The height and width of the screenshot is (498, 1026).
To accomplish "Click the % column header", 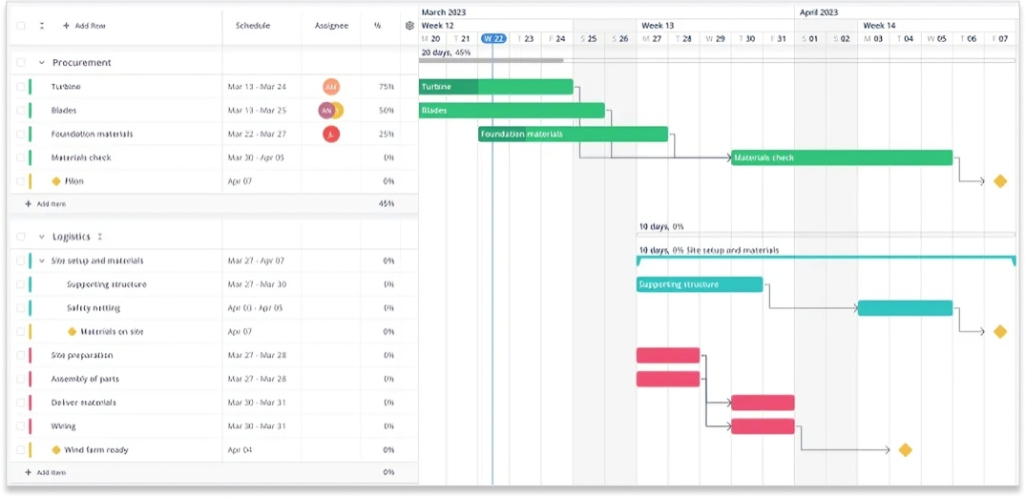I will tap(378, 26).
